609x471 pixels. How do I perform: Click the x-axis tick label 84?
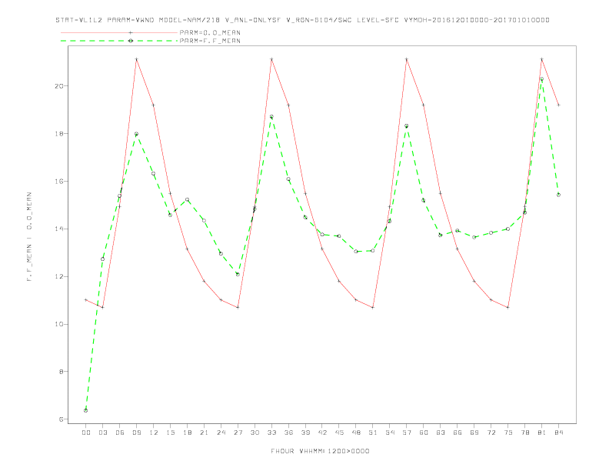click(558, 433)
